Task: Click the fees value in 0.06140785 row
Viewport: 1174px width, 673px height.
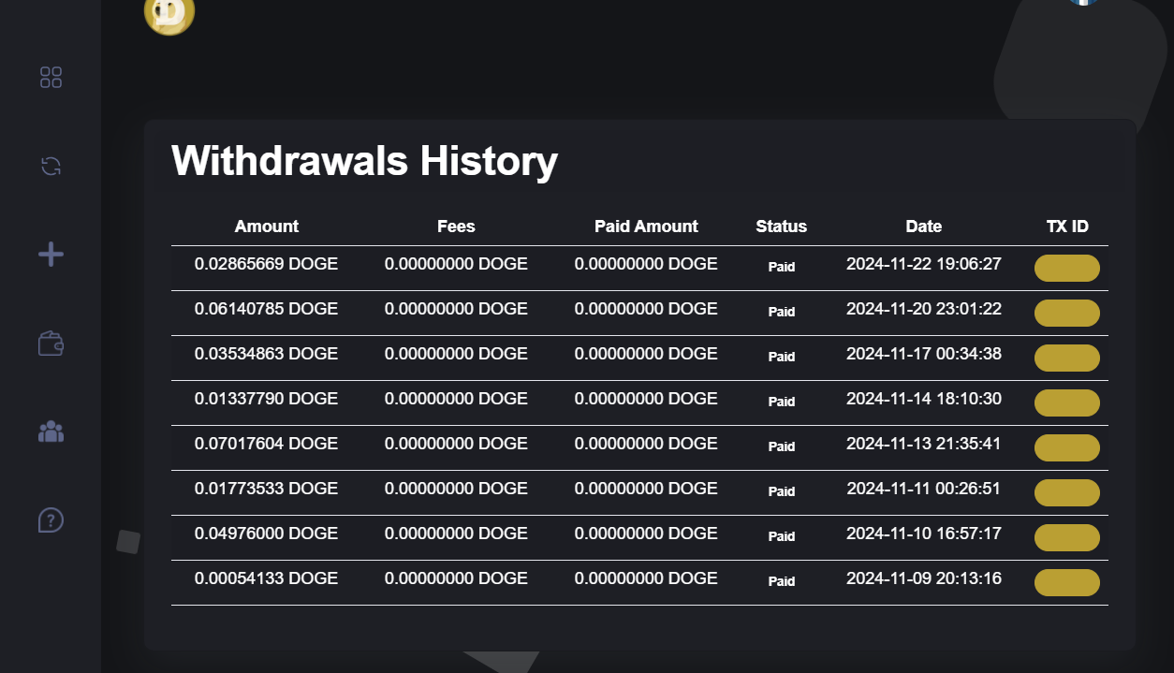Action: click(x=456, y=309)
